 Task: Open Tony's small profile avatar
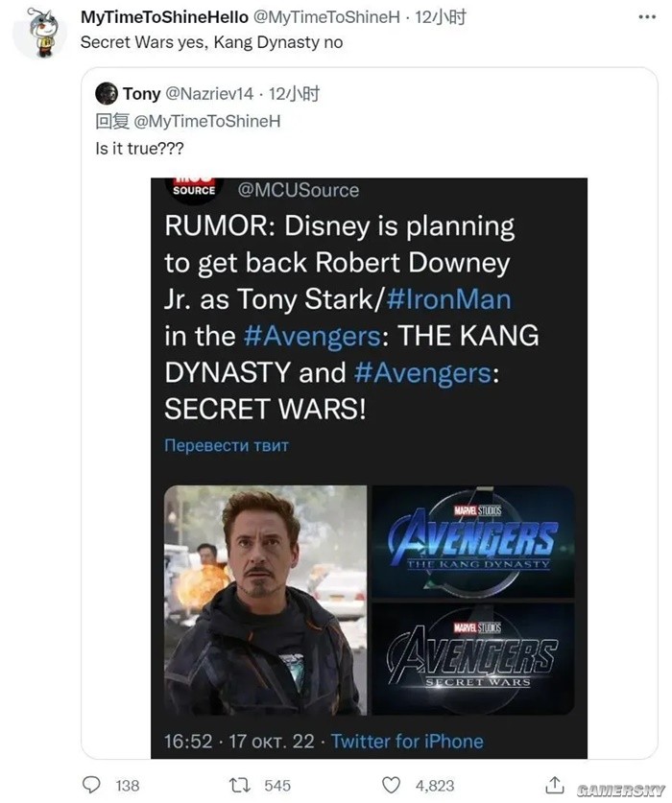click(107, 94)
